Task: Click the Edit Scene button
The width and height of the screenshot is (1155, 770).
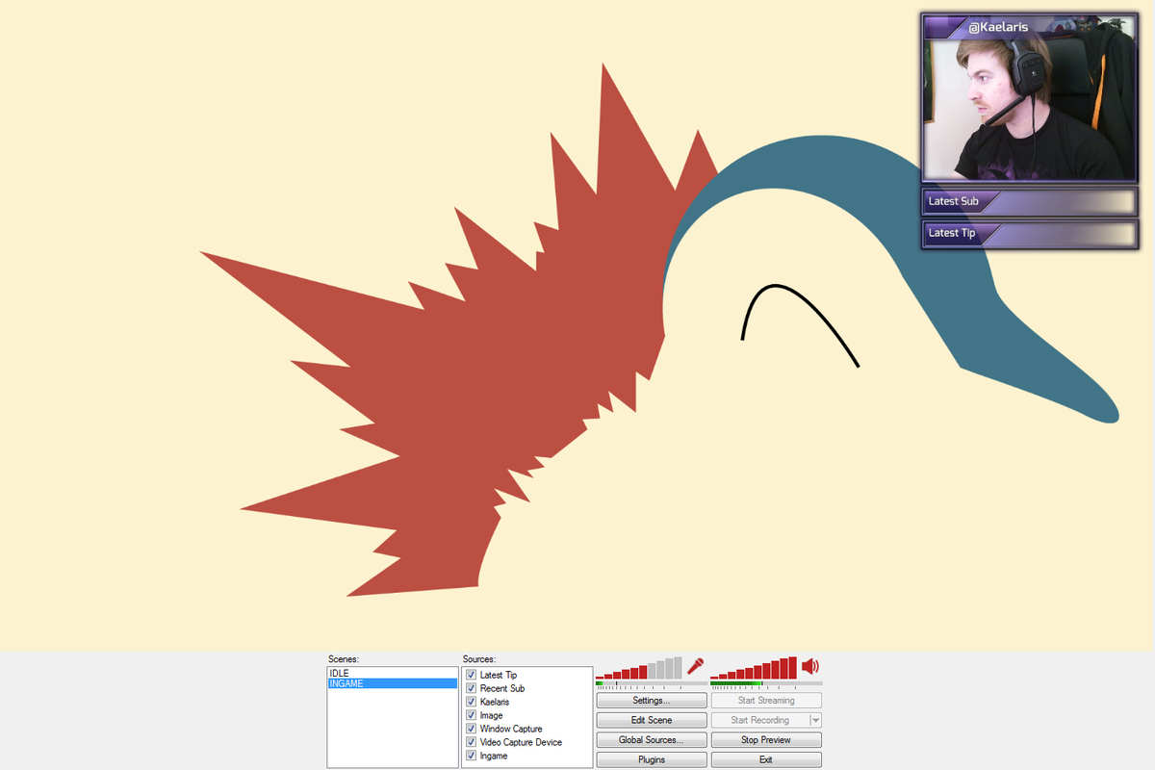Action: coord(652,720)
